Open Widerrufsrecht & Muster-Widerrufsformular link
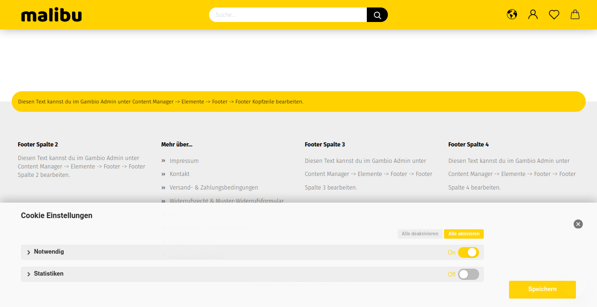 (226, 200)
